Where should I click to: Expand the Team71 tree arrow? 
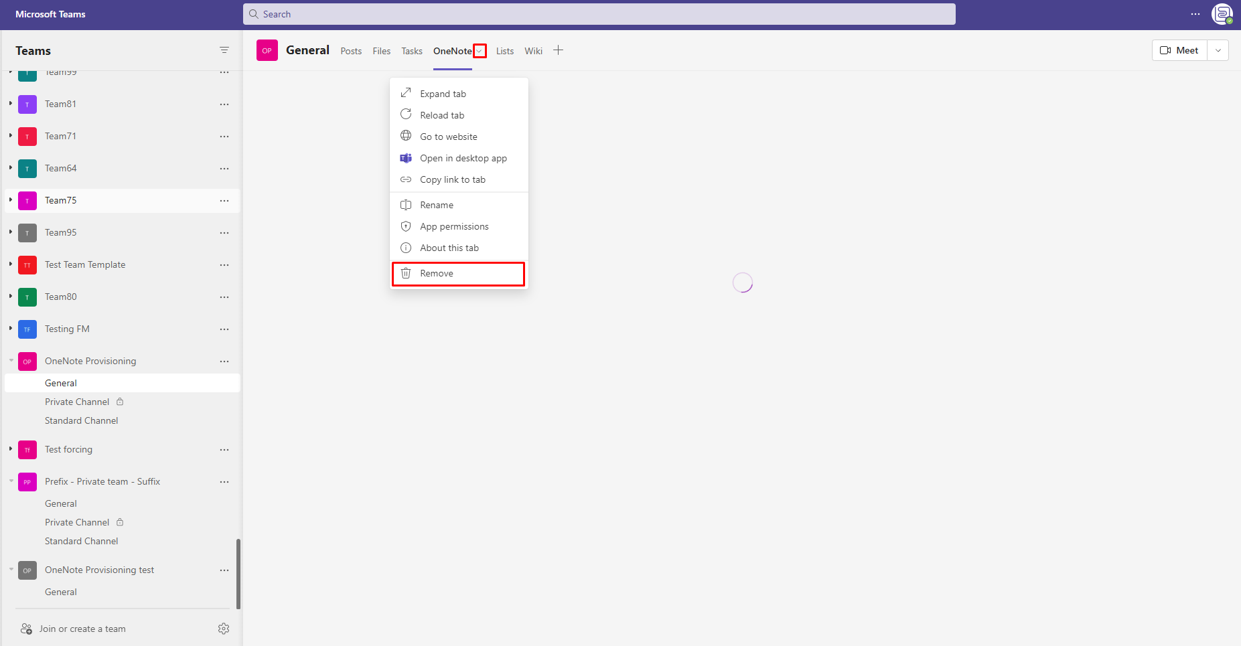click(x=11, y=135)
